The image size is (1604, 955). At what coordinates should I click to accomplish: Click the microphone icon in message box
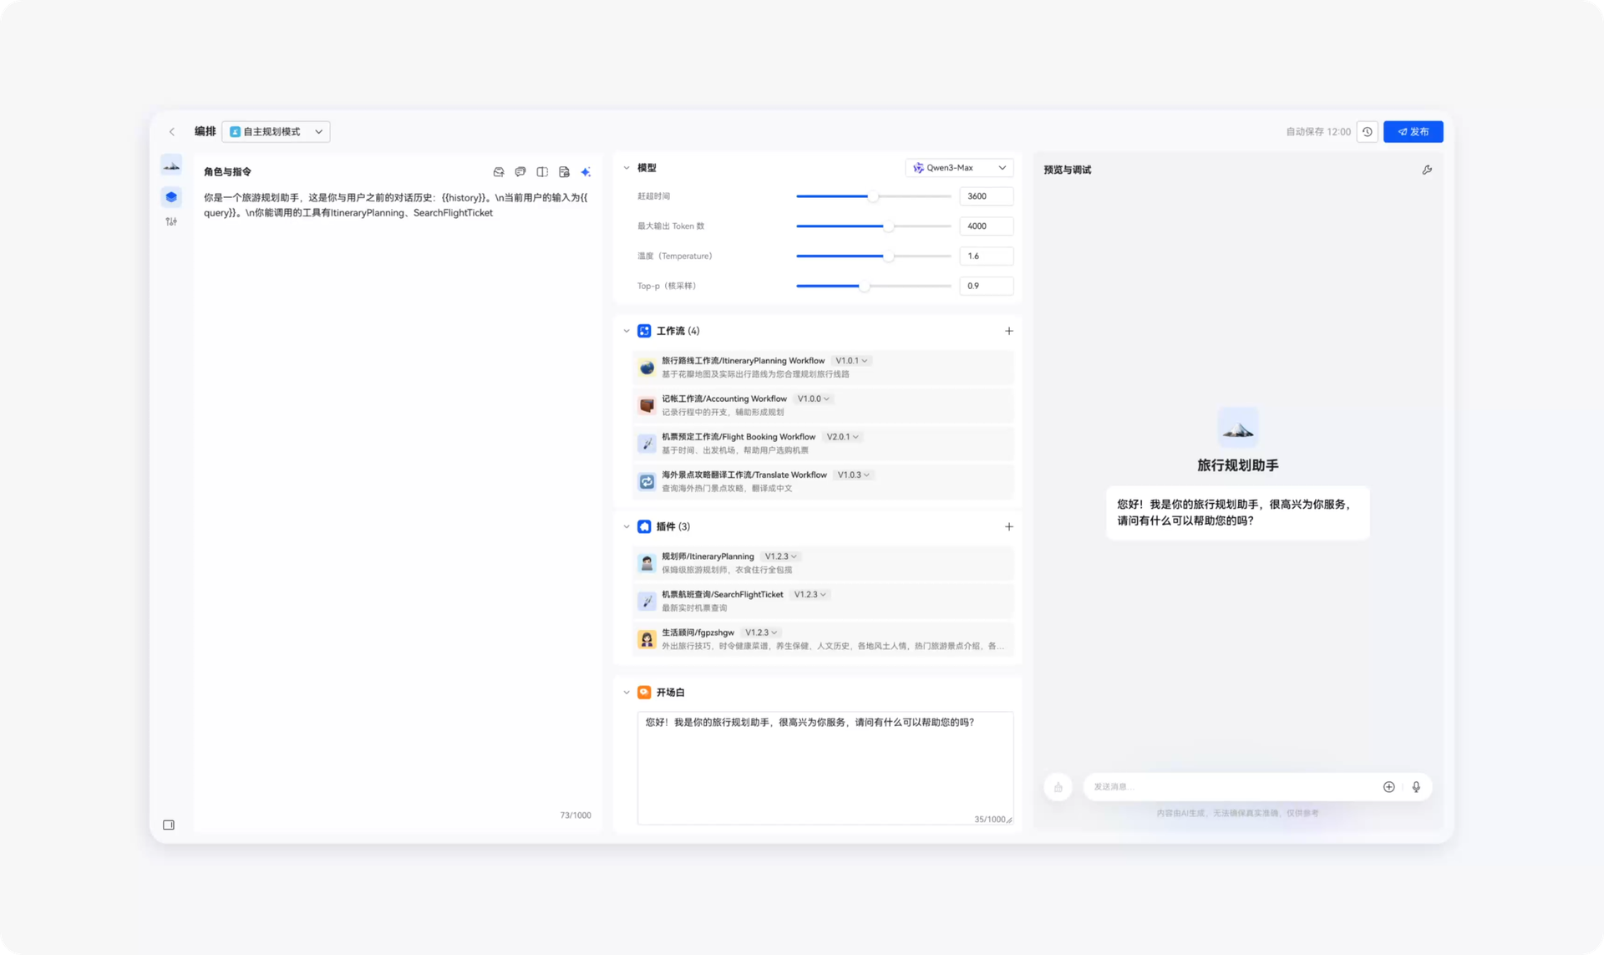pyautogui.click(x=1416, y=787)
